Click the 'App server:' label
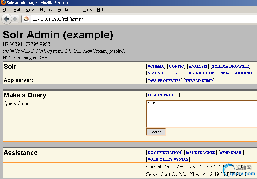The height and width of the screenshot is (179, 257). (x=18, y=80)
